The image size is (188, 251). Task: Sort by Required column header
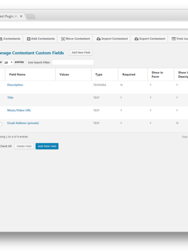[x=133, y=74]
